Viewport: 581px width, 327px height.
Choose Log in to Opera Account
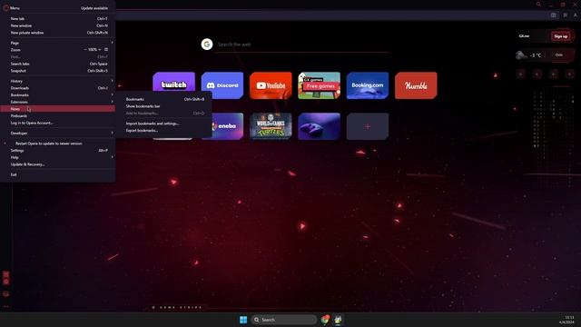(57, 123)
